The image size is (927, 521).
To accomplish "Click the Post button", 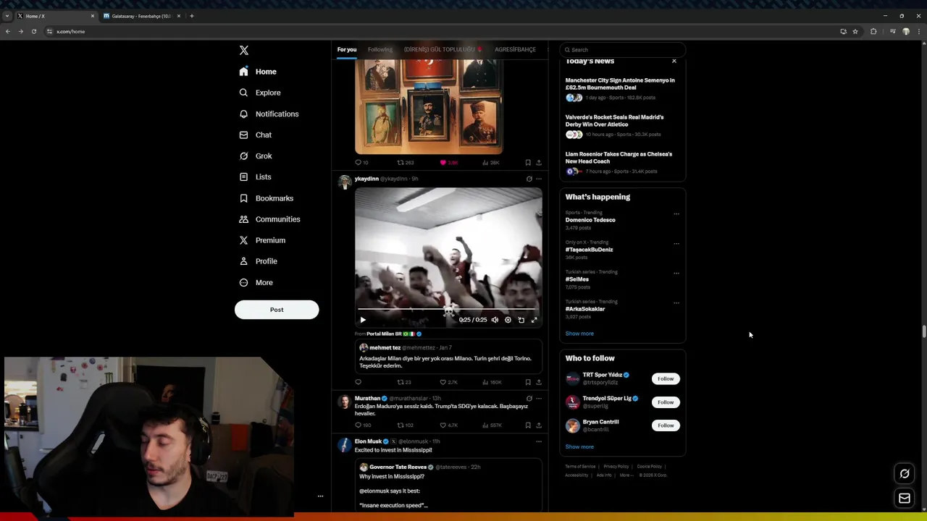I will 277,310.
